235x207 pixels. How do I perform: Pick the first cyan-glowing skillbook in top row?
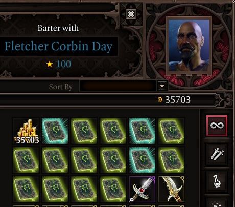tap(55, 131)
